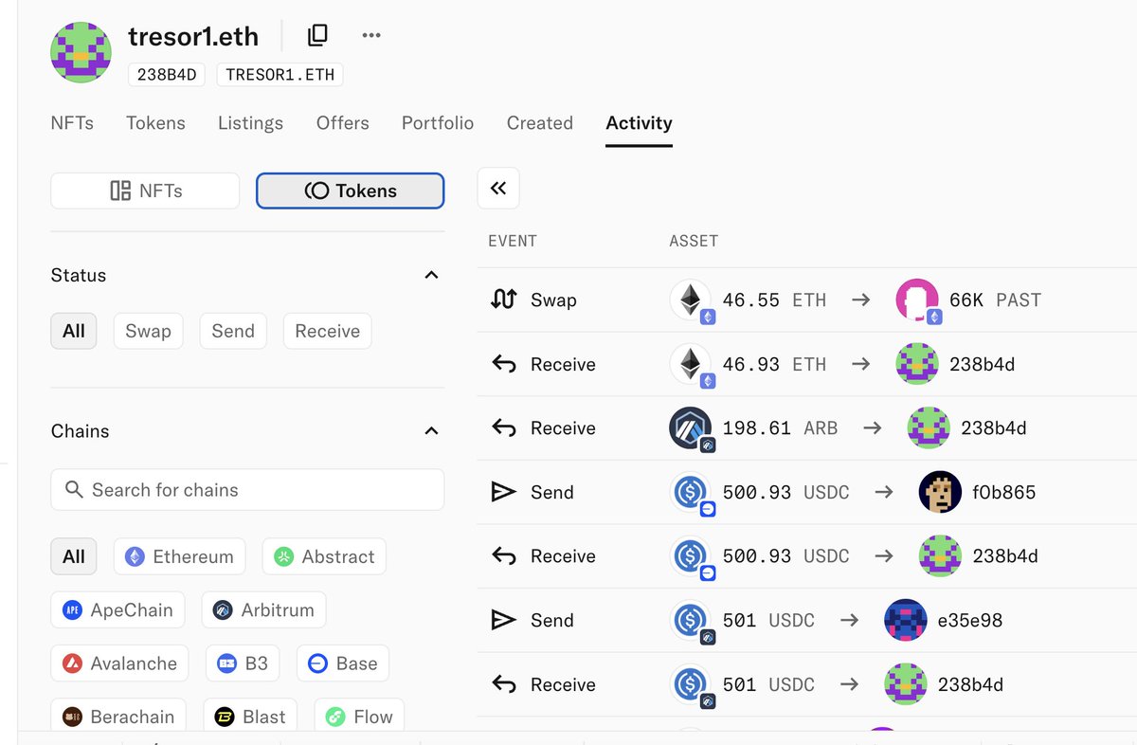
Task: Filter chains by B3
Action: pyautogui.click(x=243, y=663)
